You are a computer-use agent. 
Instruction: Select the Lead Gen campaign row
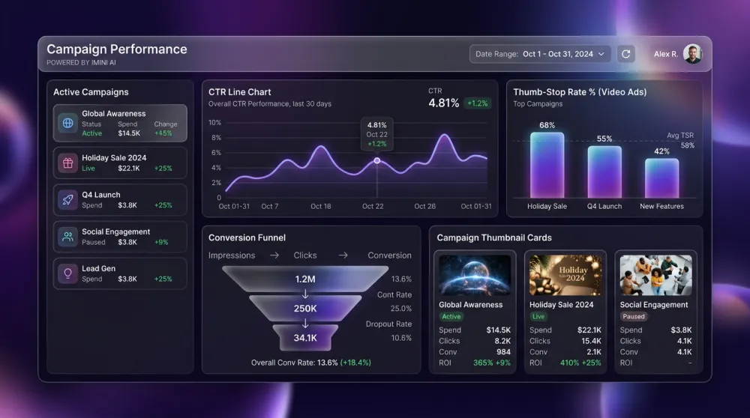[x=120, y=273]
